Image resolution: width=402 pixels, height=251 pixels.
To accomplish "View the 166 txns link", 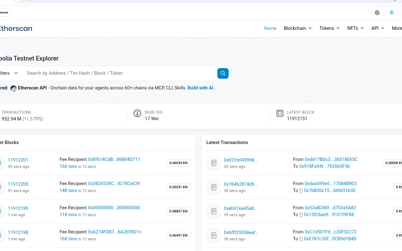I will click(68, 166).
